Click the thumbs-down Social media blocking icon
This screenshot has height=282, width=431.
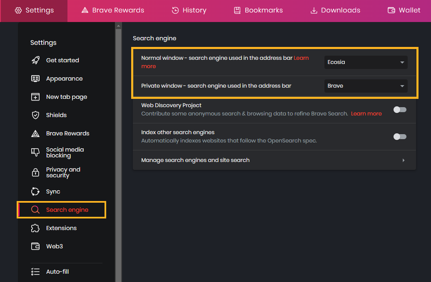coord(35,152)
